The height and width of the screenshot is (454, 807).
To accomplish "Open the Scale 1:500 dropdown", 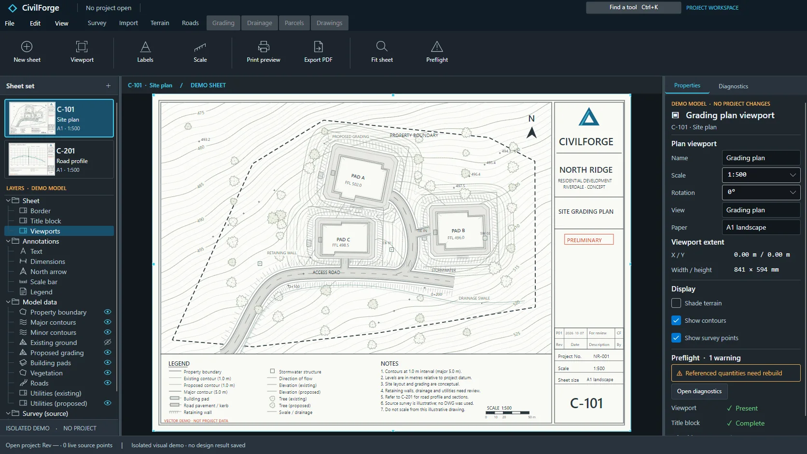I will pyautogui.click(x=761, y=175).
